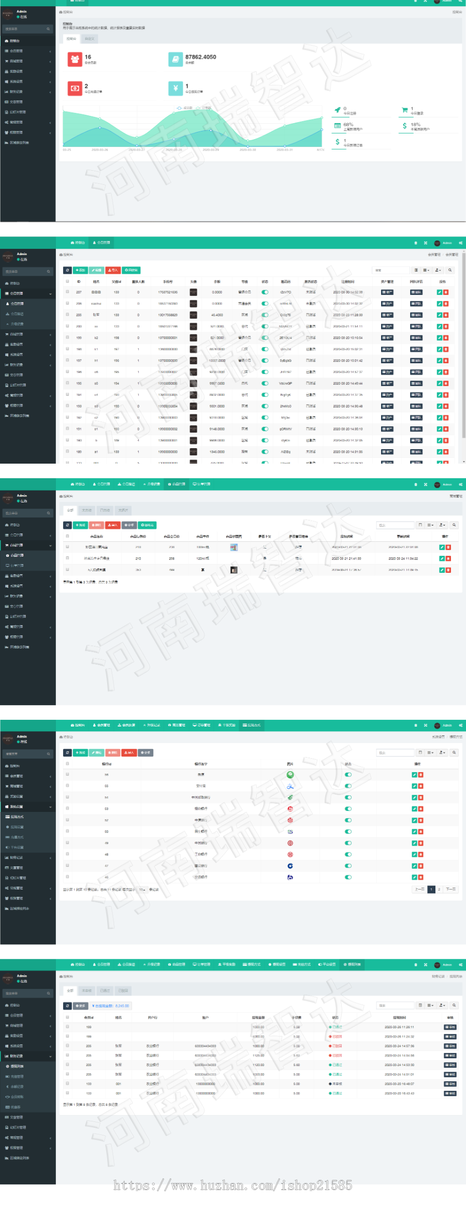Viewport: 466px width, 1214px height.
Task: Click the green 添加 button in member list
Action: 81,270
